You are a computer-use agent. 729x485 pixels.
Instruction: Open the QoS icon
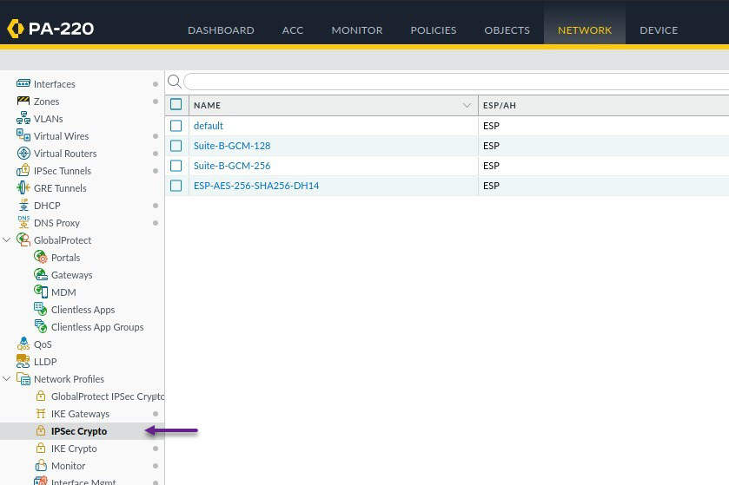[23, 344]
